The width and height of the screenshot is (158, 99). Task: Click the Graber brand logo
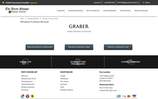tap(79, 26)
